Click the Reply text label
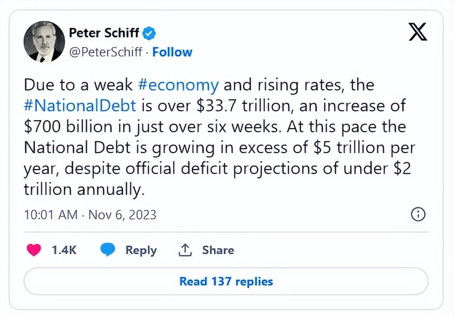Screen dimensions: 454x317 tap(141, 250)
